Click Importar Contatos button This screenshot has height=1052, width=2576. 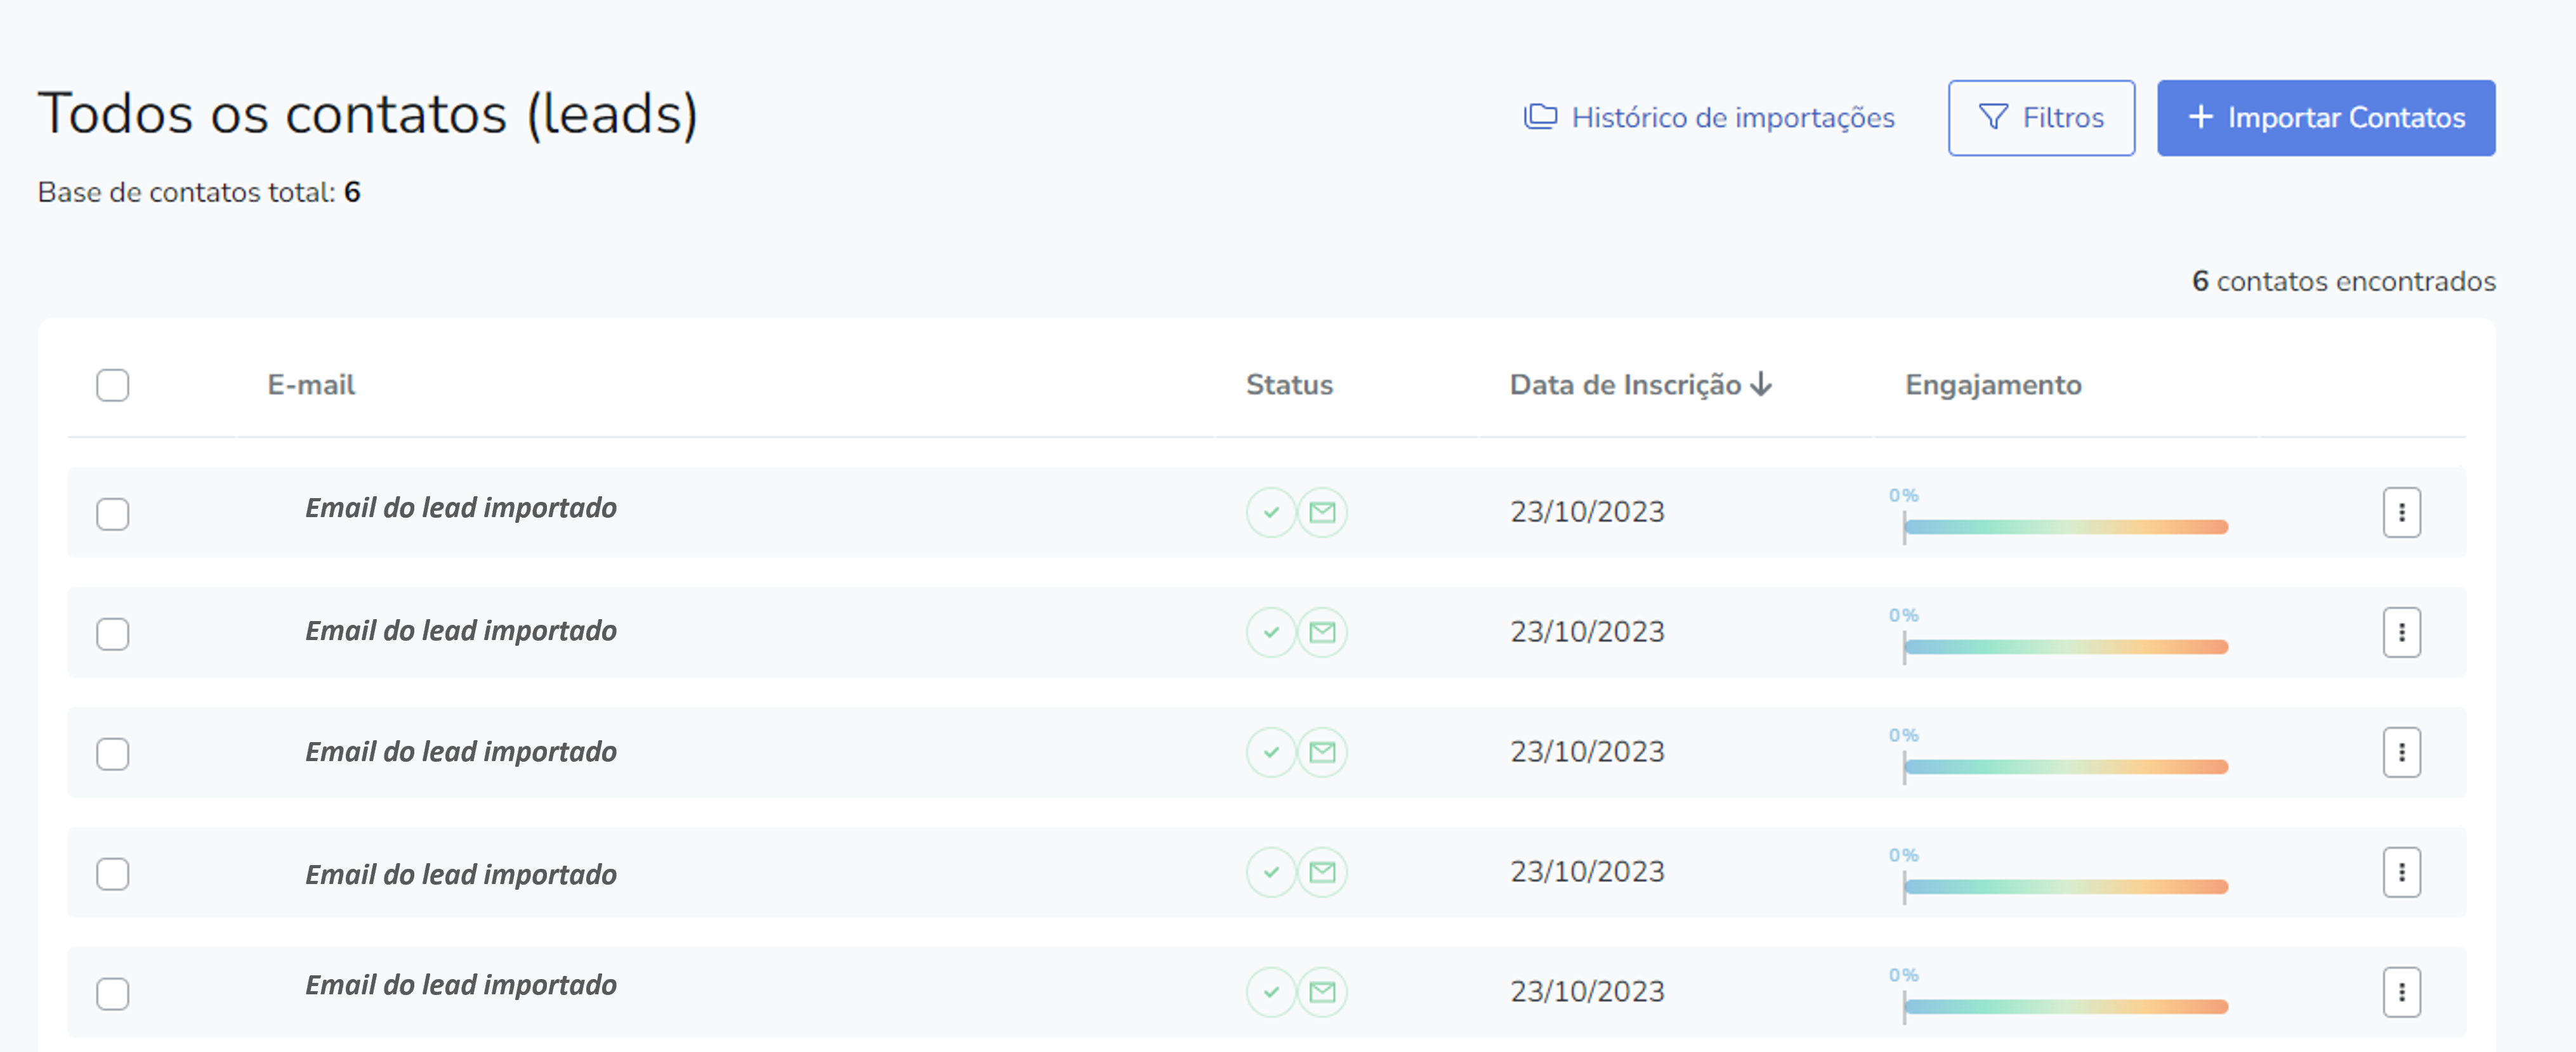pos(2326,118)
